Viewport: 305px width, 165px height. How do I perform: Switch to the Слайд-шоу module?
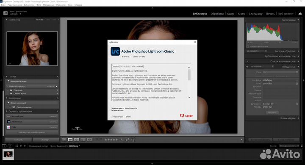[x=255, y=14]
